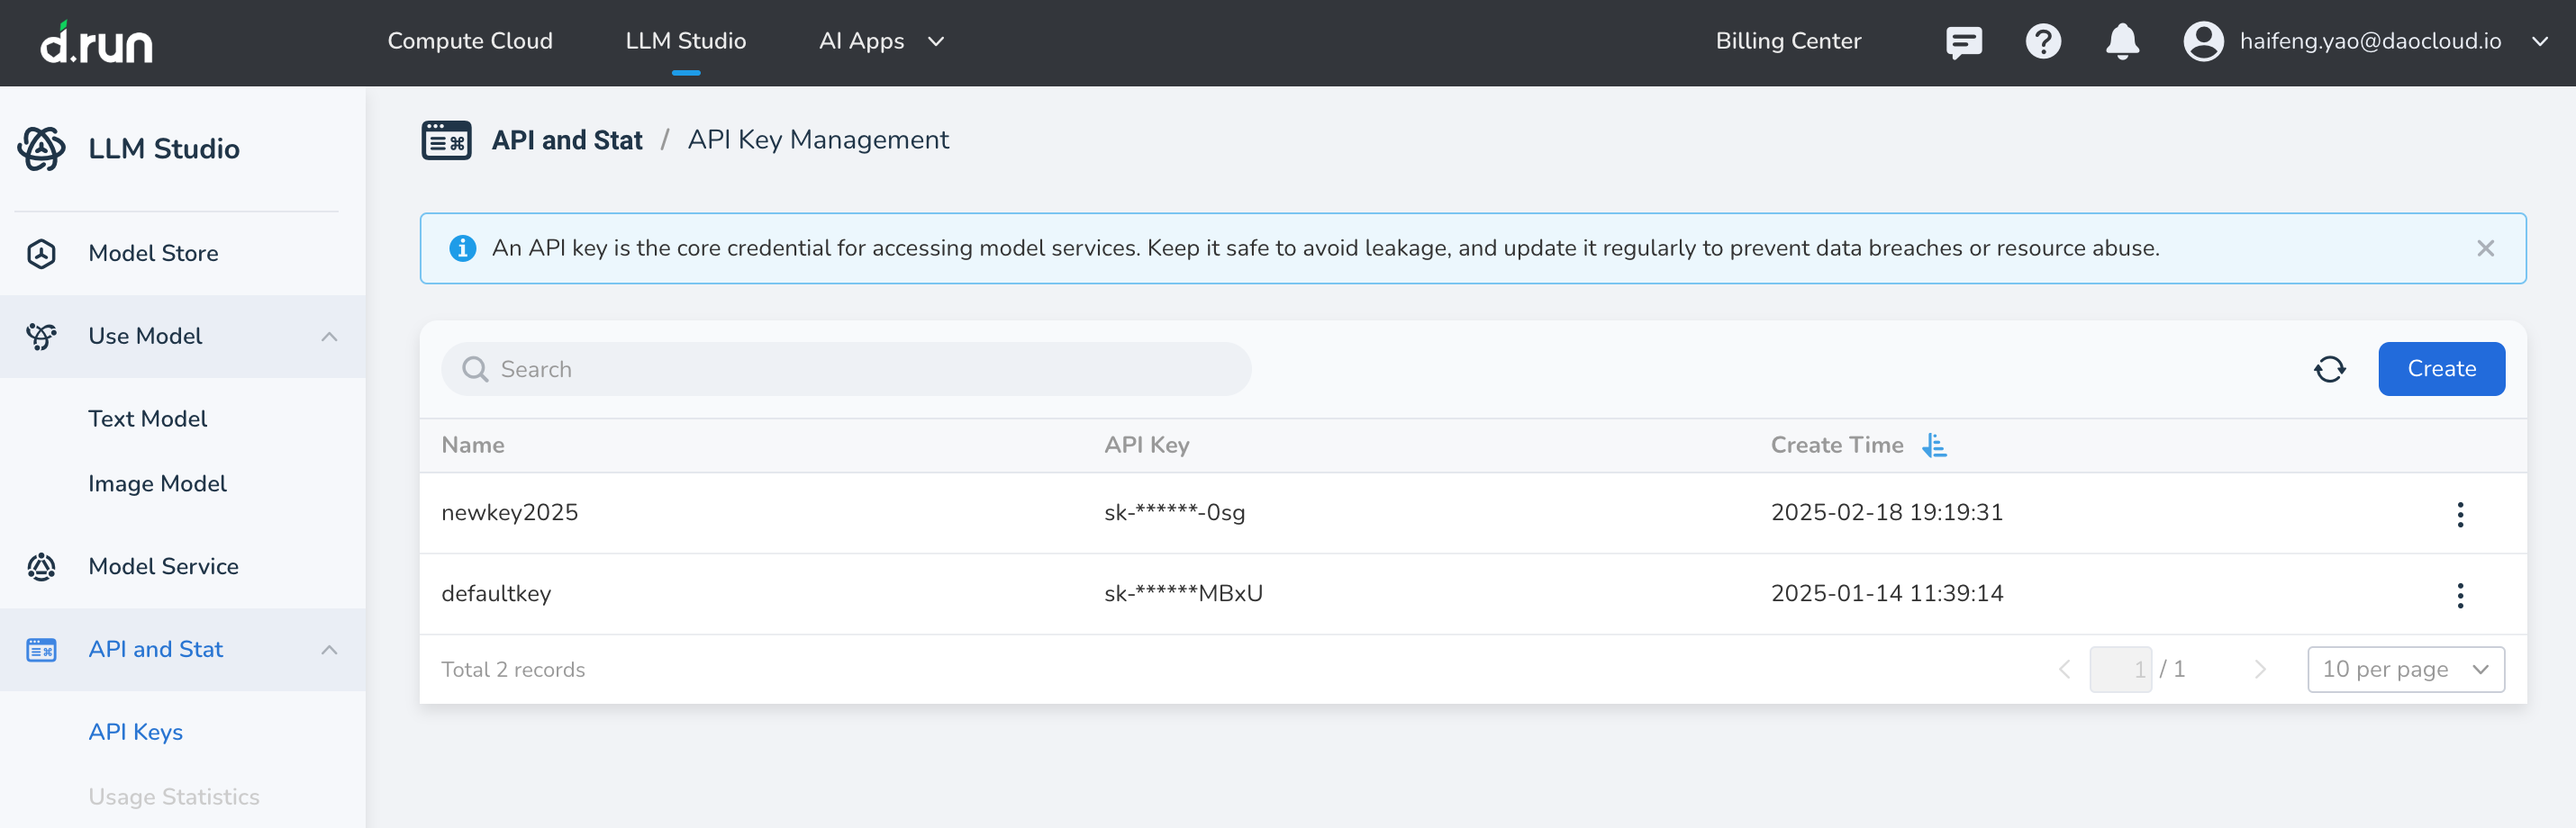Switch to Compute Cloud tab
2576x828 pixels.
[x=470, y=42]
